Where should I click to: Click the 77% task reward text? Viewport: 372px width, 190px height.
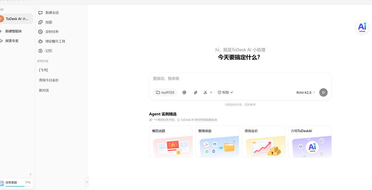coord(28,182)
